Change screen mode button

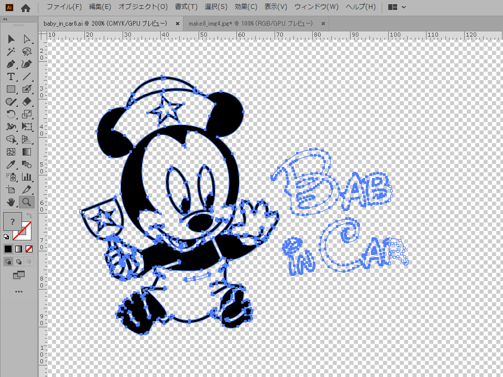[x=19, y=275]
